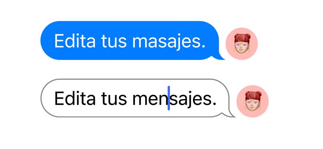Click the letters 'sajes' after the text cursor
Viewport: 323px width, 149px height.
click(190, 100)
